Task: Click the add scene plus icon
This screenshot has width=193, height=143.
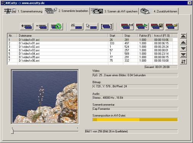Action: click(x=27, y=27)
